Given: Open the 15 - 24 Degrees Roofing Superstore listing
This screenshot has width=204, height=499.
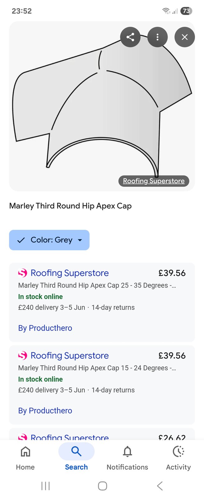Looking at the screenshot, I should click(97, 368).
